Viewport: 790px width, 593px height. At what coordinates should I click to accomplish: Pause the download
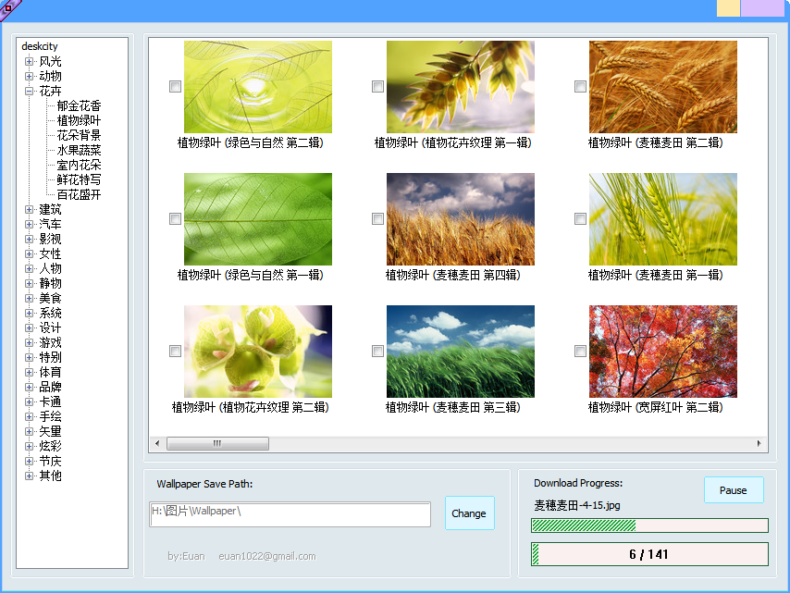(x=733, y=490)
